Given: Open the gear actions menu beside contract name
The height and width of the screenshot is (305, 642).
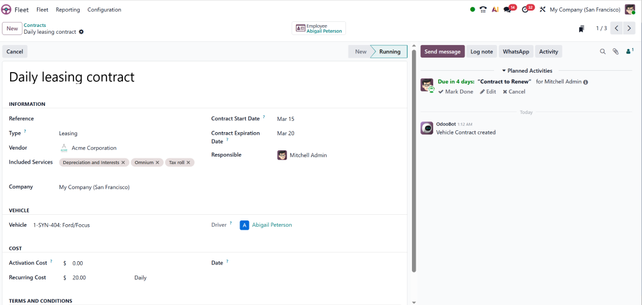Looking at the screenshot, I should pyautogui.click(x=82, y=32).
